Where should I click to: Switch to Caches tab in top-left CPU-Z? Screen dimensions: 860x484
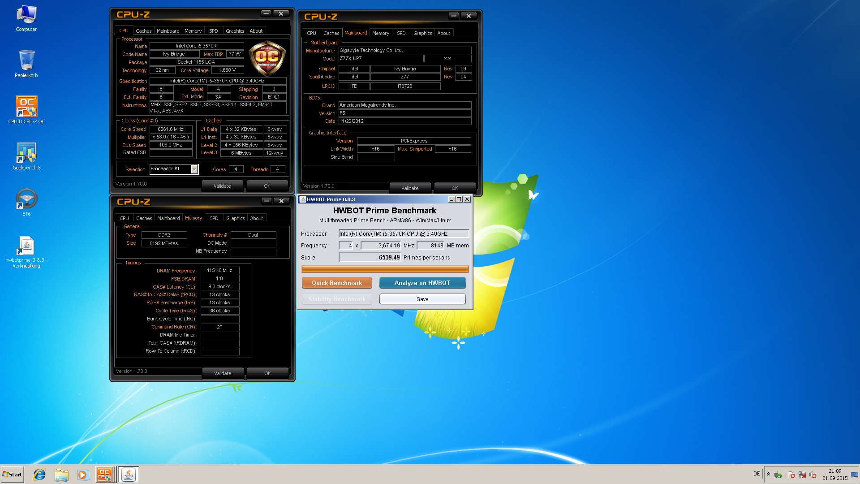tap(144, 31)
